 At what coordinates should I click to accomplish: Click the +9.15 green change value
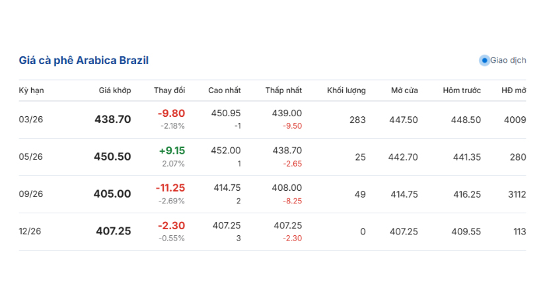172,151
